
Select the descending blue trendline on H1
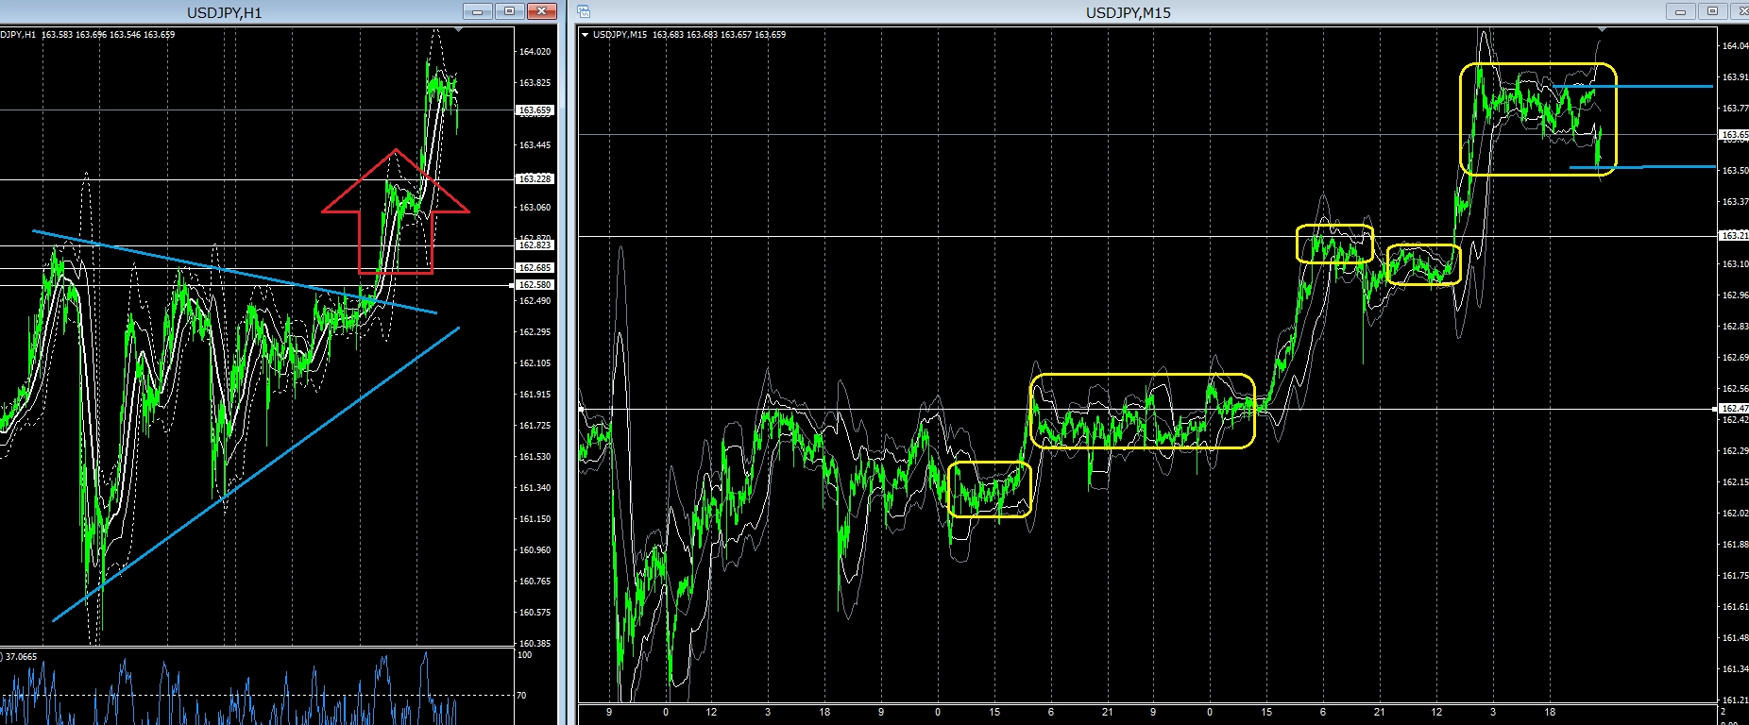click(x=235, y=272)
